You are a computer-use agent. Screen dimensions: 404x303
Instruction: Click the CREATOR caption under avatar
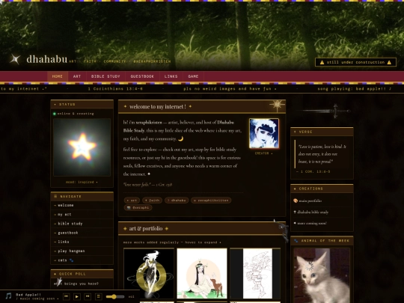point(263,153)
